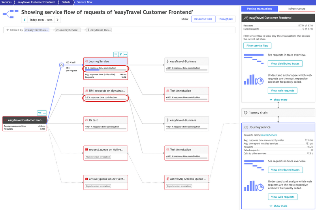
Task: Go to previous timeframe with left arrow
Action: [x=24, y=20]
